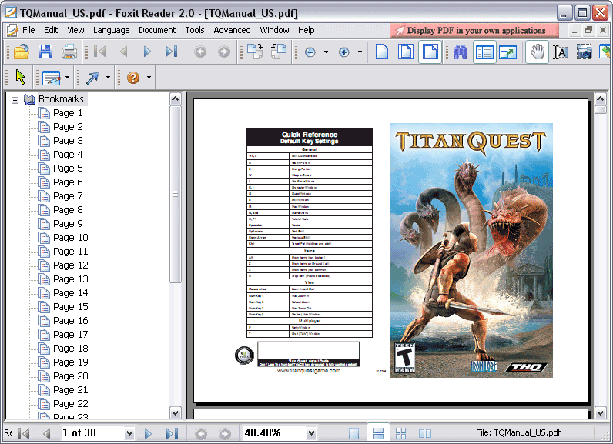Select the Hand tool

click(x=538, y=52)
